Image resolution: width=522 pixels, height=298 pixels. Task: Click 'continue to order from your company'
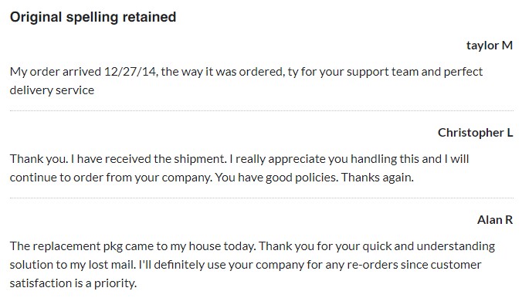110,178
